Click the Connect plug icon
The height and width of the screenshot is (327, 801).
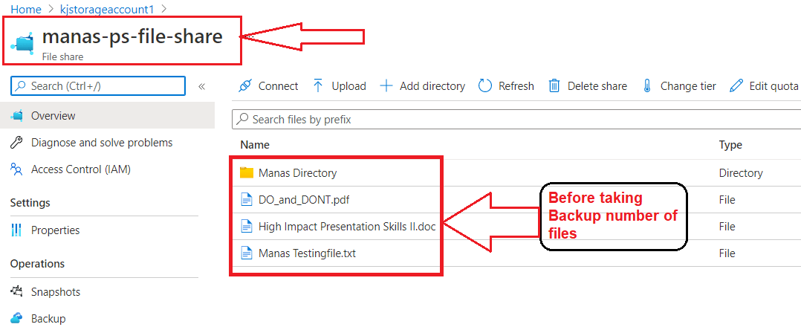[245, 86]
